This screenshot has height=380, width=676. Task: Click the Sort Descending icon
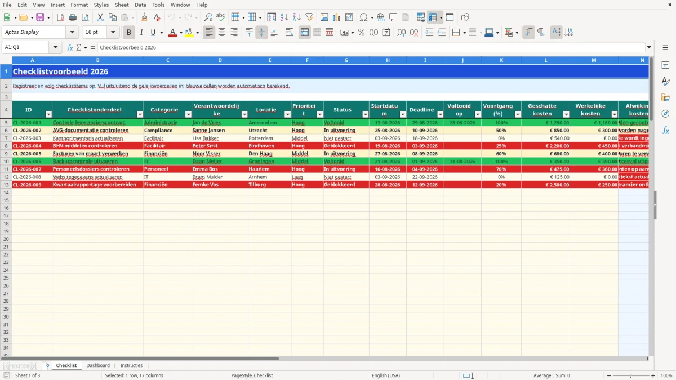tap(297, 17)
